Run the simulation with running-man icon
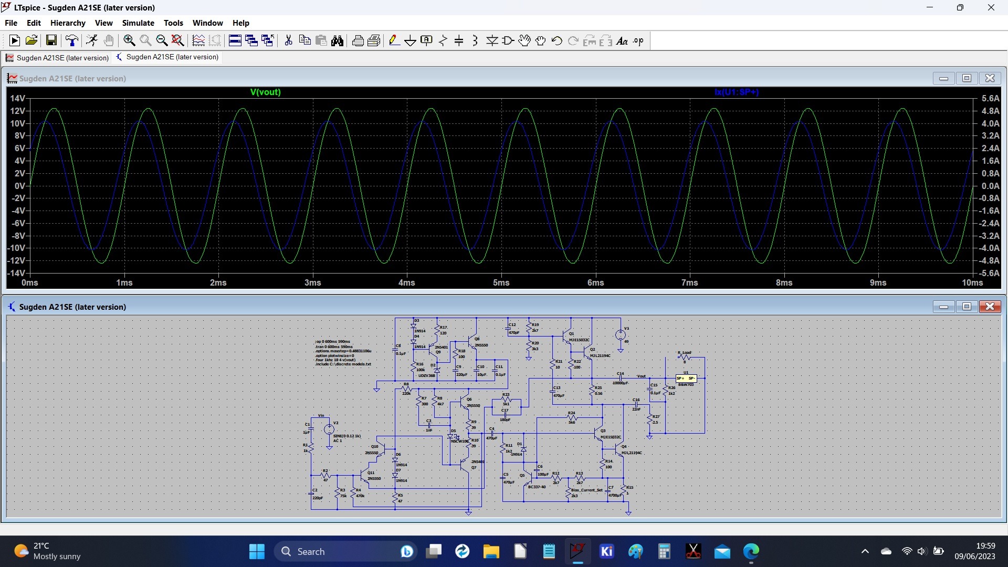This screenshot has height=567, width=1008. tap(92, 40)
